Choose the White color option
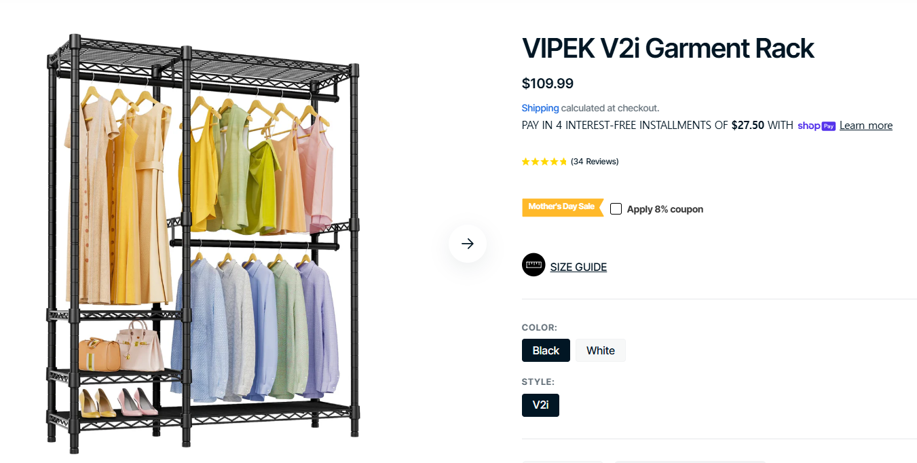The width and height of the screenshot is (917, 463). coord(601,350)
